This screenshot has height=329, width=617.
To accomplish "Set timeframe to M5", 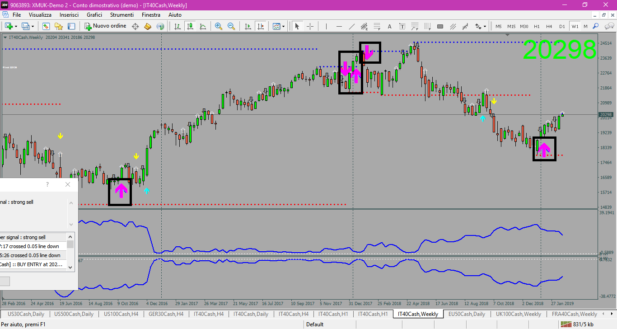I will point(499,26).
